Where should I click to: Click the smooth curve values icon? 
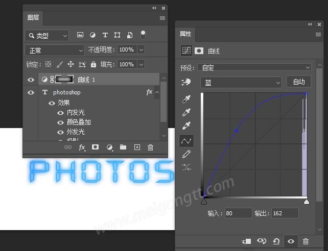click(186, 167)
